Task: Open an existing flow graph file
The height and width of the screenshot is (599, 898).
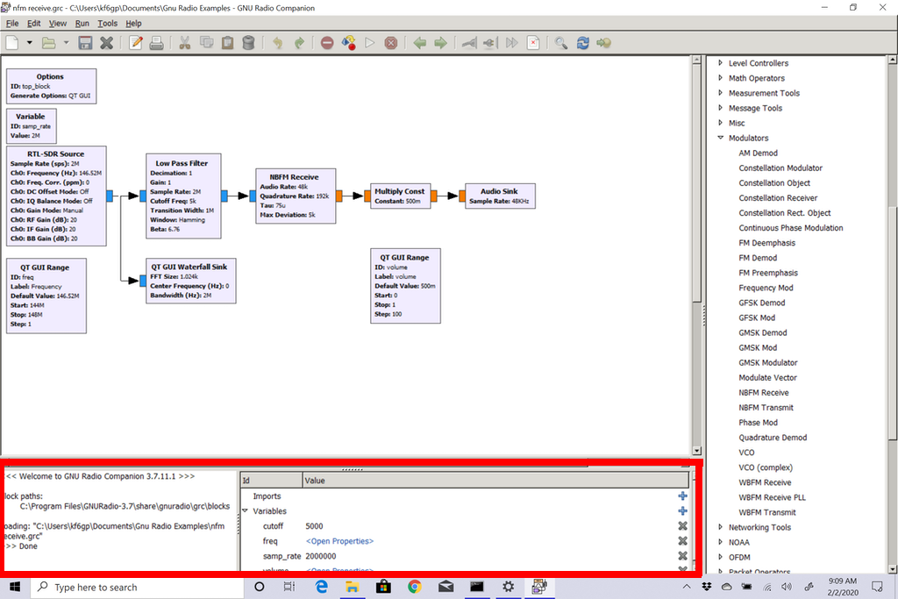Action: [x=49, y=43]
